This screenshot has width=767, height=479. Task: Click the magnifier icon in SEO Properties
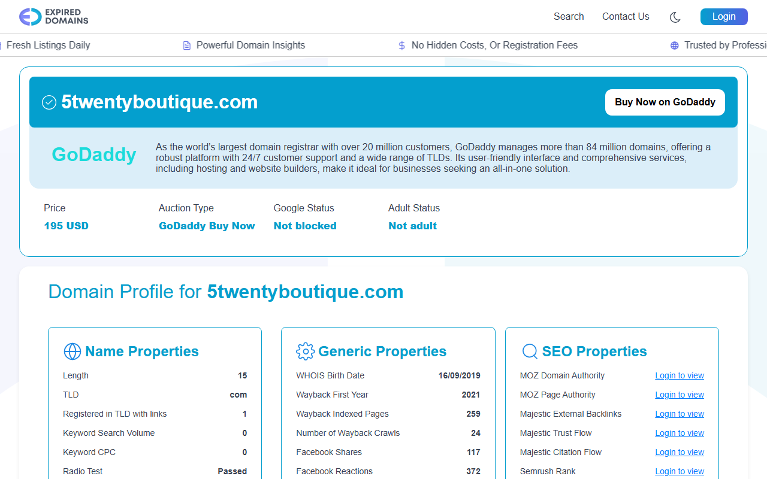pyautogui.click(x=530, y=351)
